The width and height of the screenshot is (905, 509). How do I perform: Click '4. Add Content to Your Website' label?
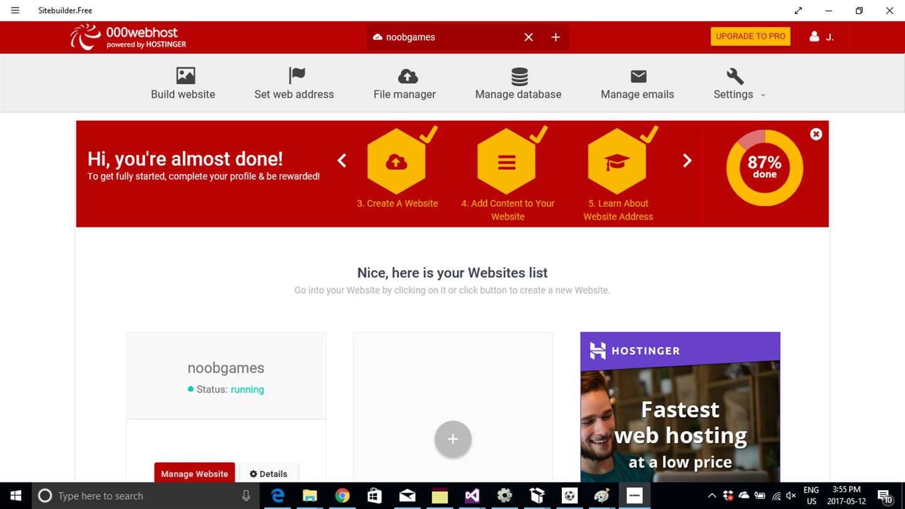tap(508, 210)
